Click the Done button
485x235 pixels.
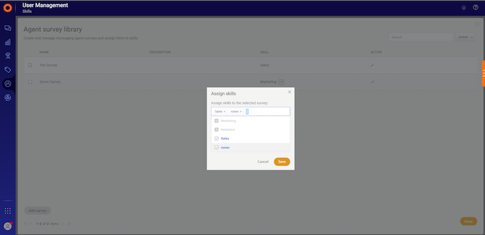pyautogui.click(x=468, y=221)
